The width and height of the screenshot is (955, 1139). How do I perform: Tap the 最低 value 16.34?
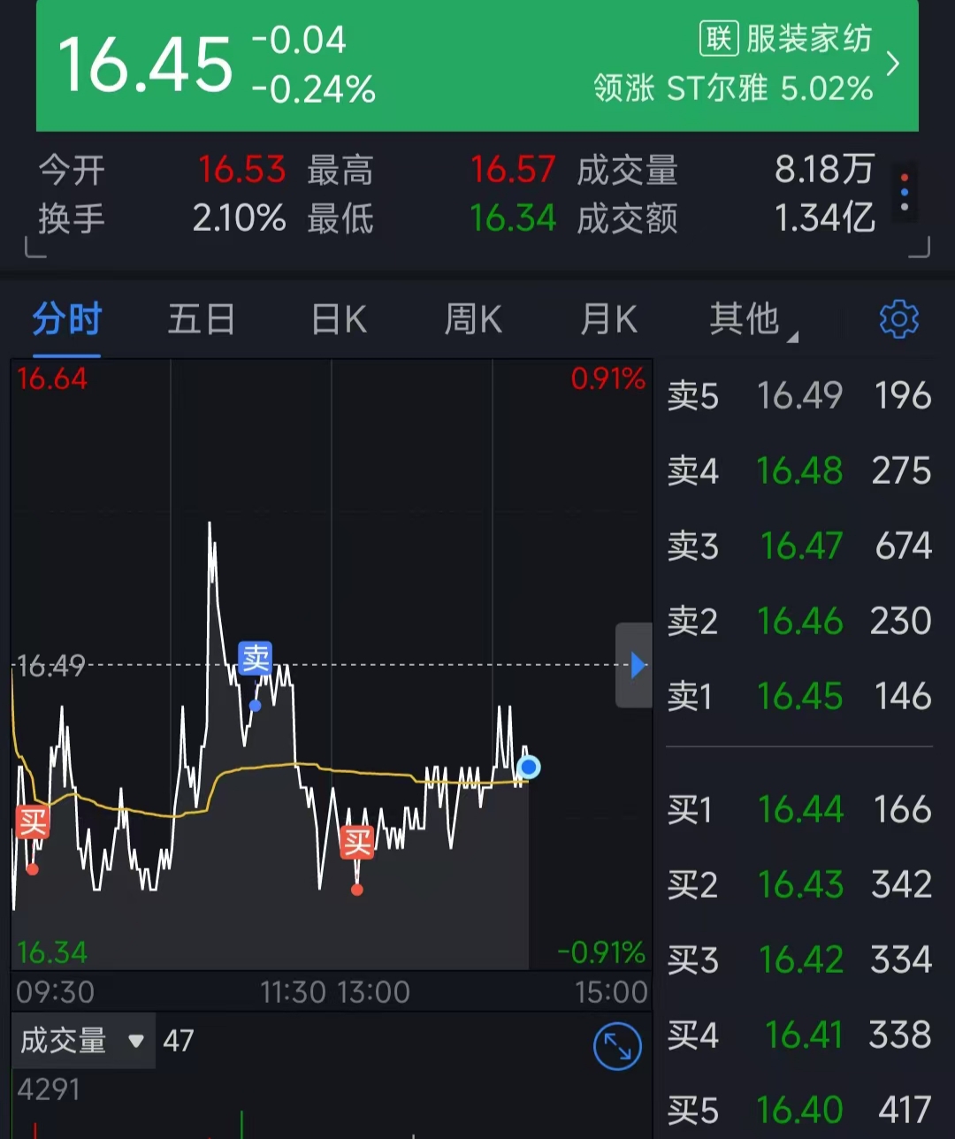coord(513,218)
